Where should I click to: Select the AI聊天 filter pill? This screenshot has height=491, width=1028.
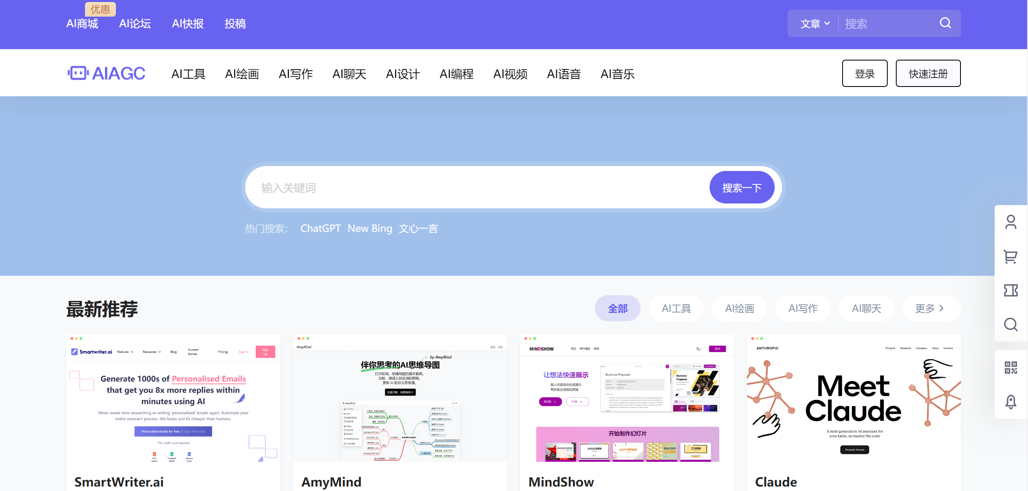pos(866,308)
